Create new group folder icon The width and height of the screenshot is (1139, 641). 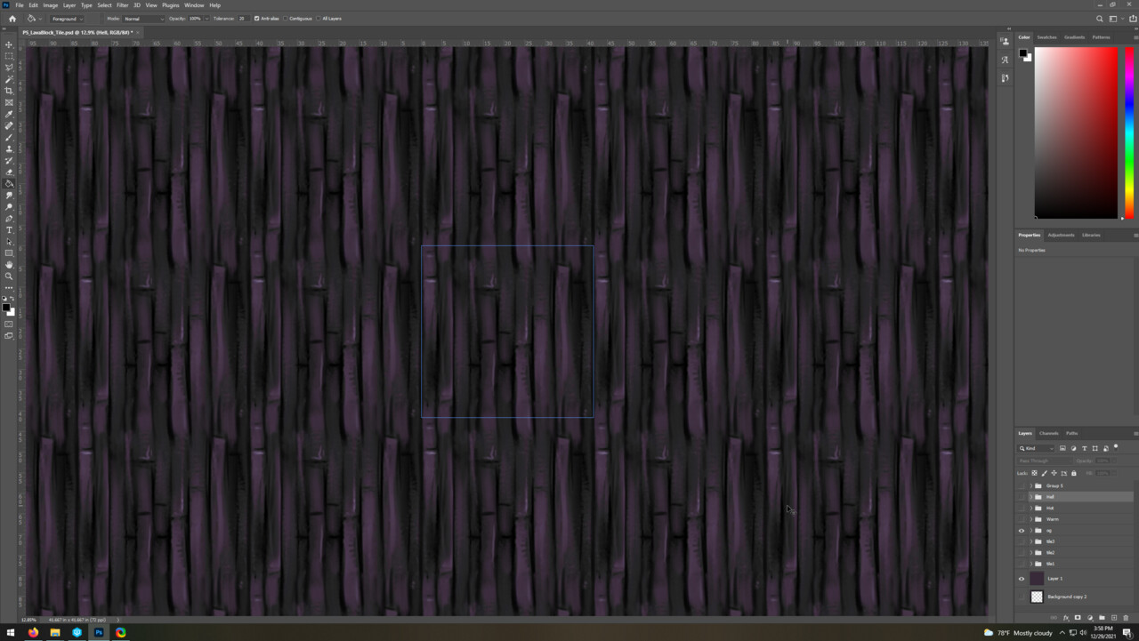point(1102,618)
